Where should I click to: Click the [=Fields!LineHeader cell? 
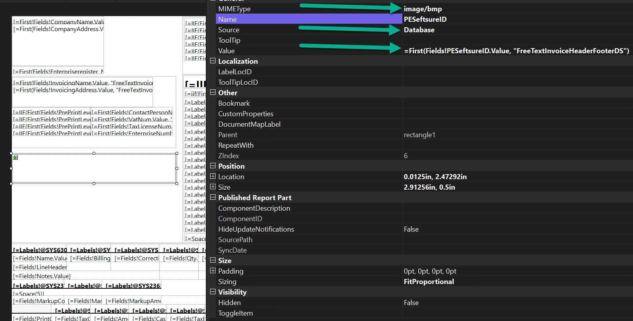(40, 267)
